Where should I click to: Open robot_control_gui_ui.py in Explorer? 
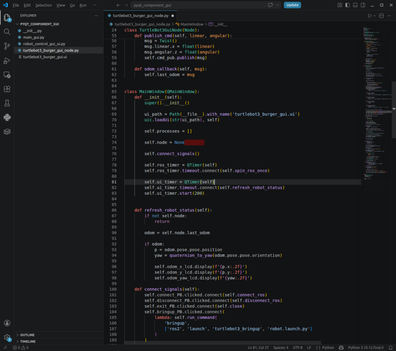point(59,44)
